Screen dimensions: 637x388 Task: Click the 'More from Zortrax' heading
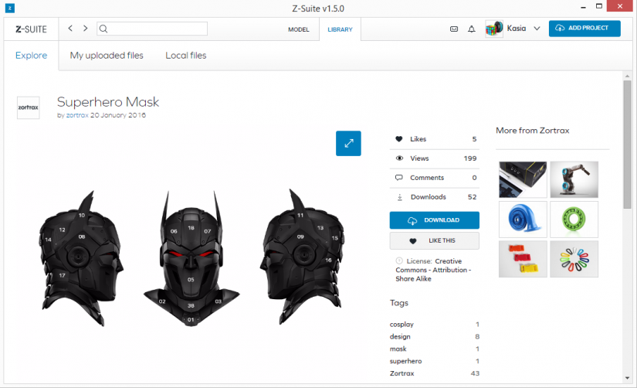(532, 131)
